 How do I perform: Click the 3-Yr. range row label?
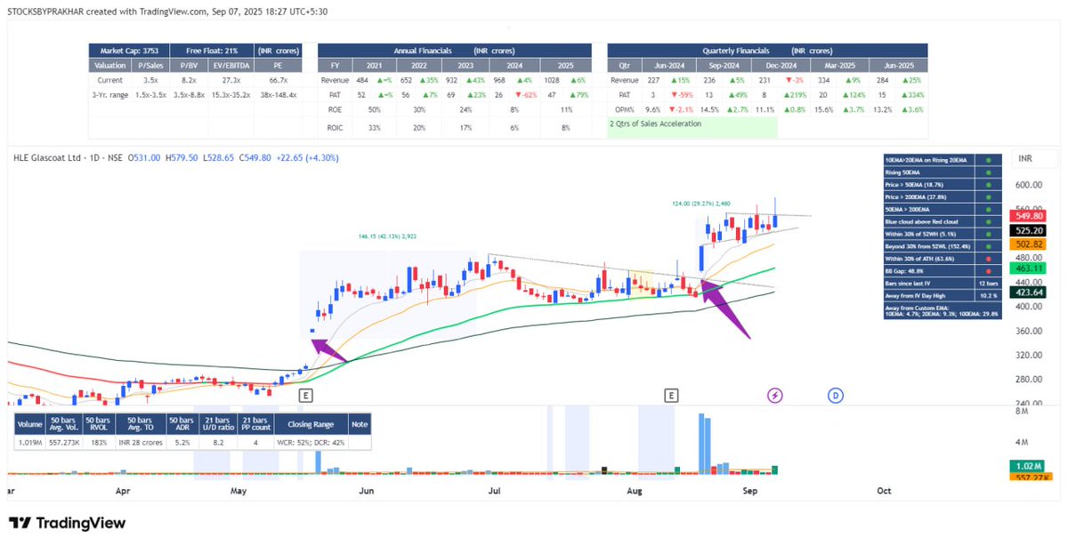(x=109, y=93)
